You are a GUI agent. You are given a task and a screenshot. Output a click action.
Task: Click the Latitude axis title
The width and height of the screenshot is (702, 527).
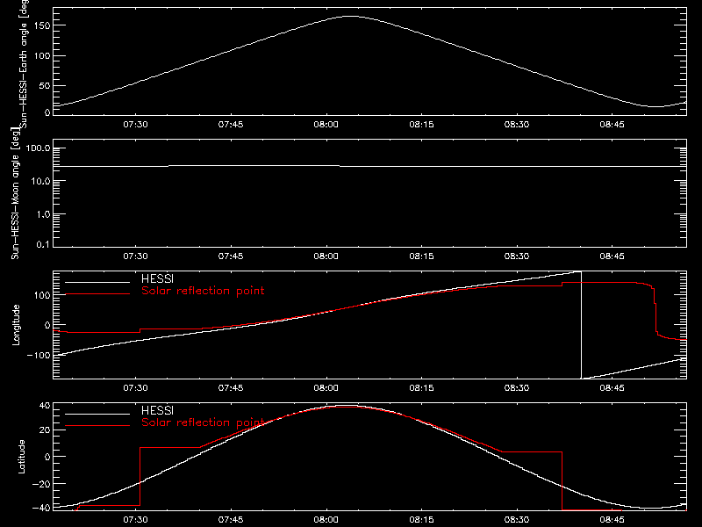(x=21, y=457)
